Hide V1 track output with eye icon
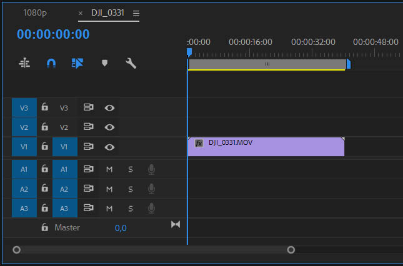This screenshot has width=403, height=266. click(109, 147)
